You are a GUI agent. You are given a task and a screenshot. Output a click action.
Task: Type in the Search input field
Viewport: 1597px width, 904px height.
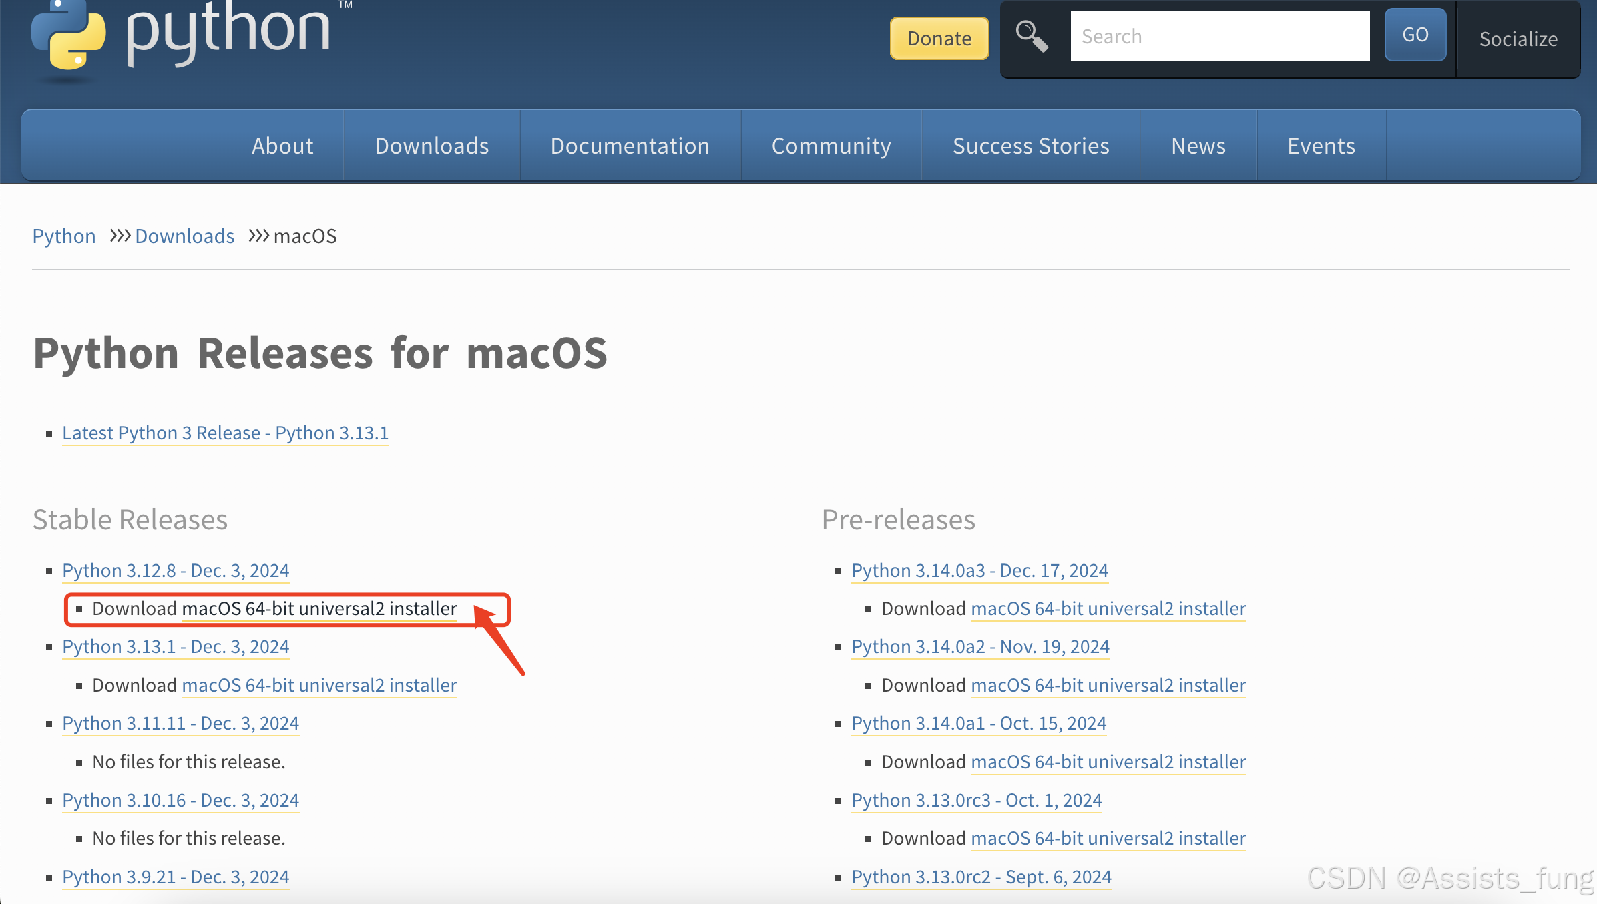[1219, 36]
